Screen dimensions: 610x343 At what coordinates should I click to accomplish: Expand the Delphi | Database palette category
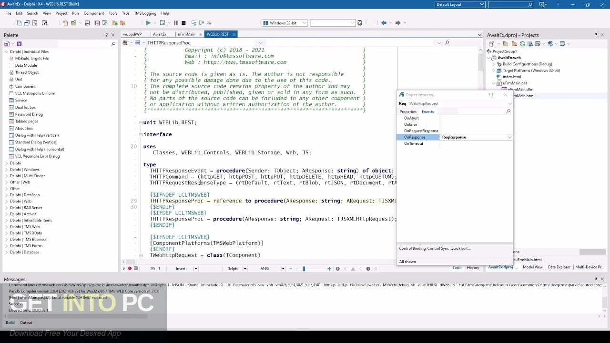point(6,252)
